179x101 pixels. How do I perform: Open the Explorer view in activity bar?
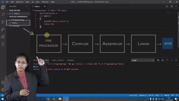click(3, 7)
